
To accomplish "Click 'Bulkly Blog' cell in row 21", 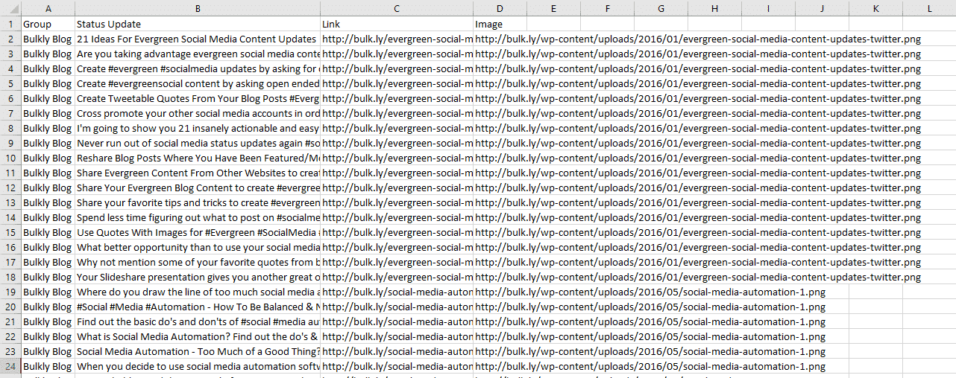I will point(48,321).
